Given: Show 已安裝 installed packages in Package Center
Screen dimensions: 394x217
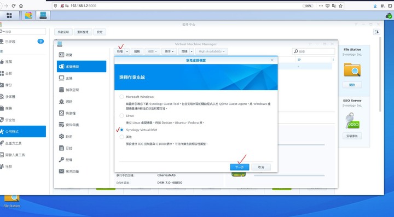Looking at the screenshot, I should point(23,42).
